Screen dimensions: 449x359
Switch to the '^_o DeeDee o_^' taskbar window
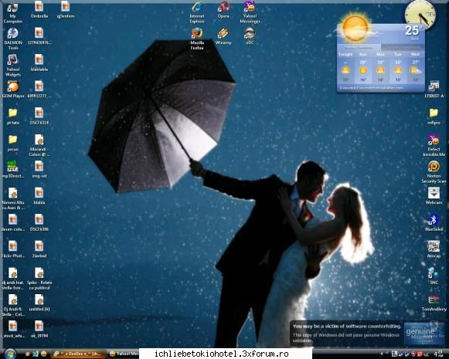[x=78, y=354]
